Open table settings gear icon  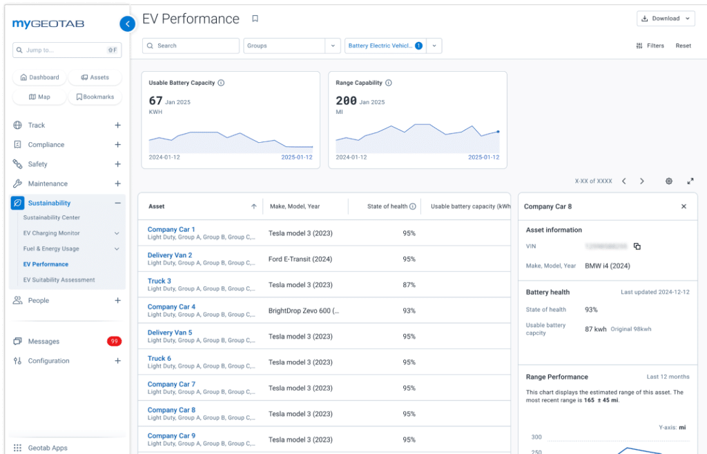(668, 181)
